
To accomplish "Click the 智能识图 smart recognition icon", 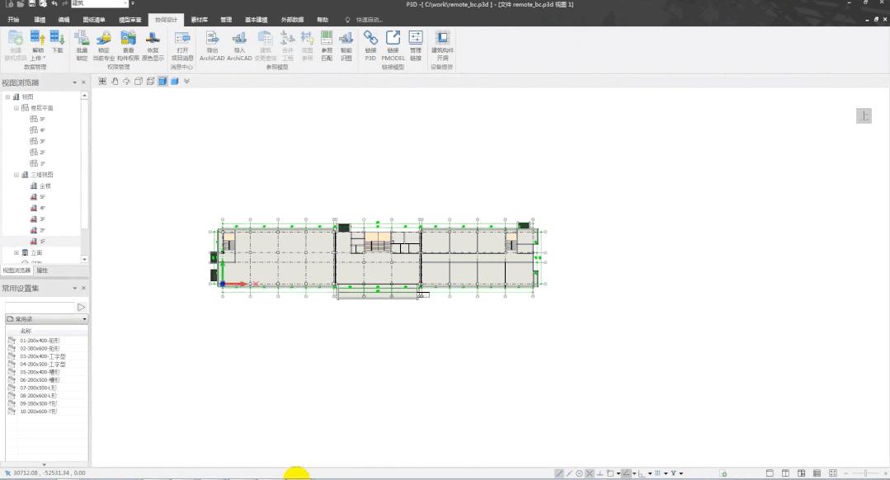I will pyautogui.click(x=346, y=38).
